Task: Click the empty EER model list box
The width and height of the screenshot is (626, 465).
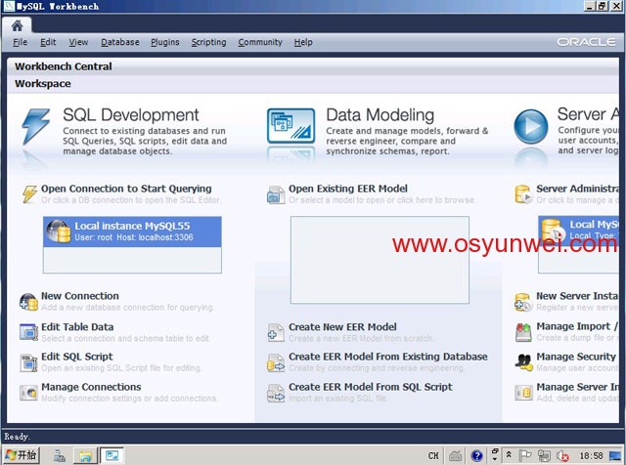Action: point(380,259)
